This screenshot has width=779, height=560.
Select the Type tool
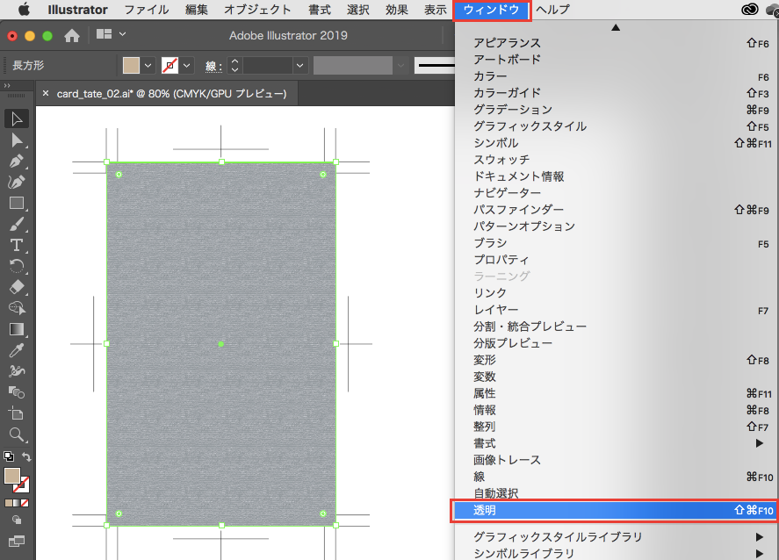(x=17, y=245)
